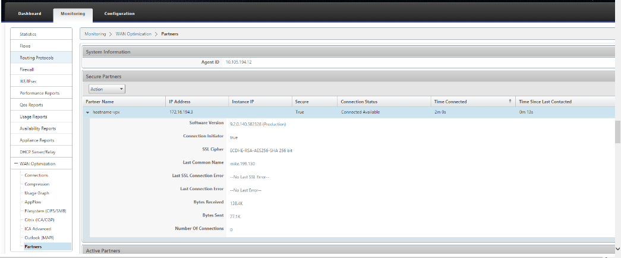Viewport: 621px width, 258px height.
Task: Open IKE/IPsec in the sidebar
Action: (41, 81)
